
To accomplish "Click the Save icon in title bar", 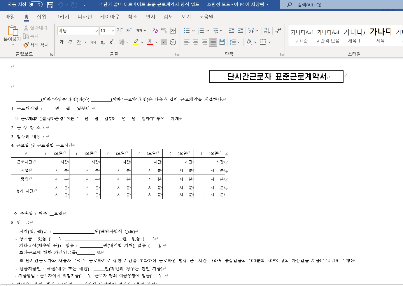I will [50, 5].
